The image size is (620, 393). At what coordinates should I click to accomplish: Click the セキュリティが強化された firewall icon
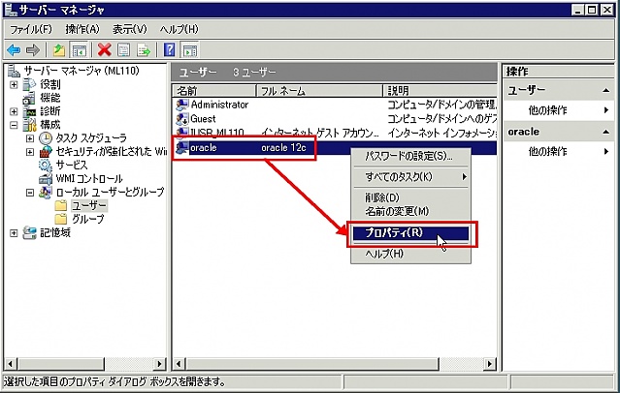coord(46,152)
